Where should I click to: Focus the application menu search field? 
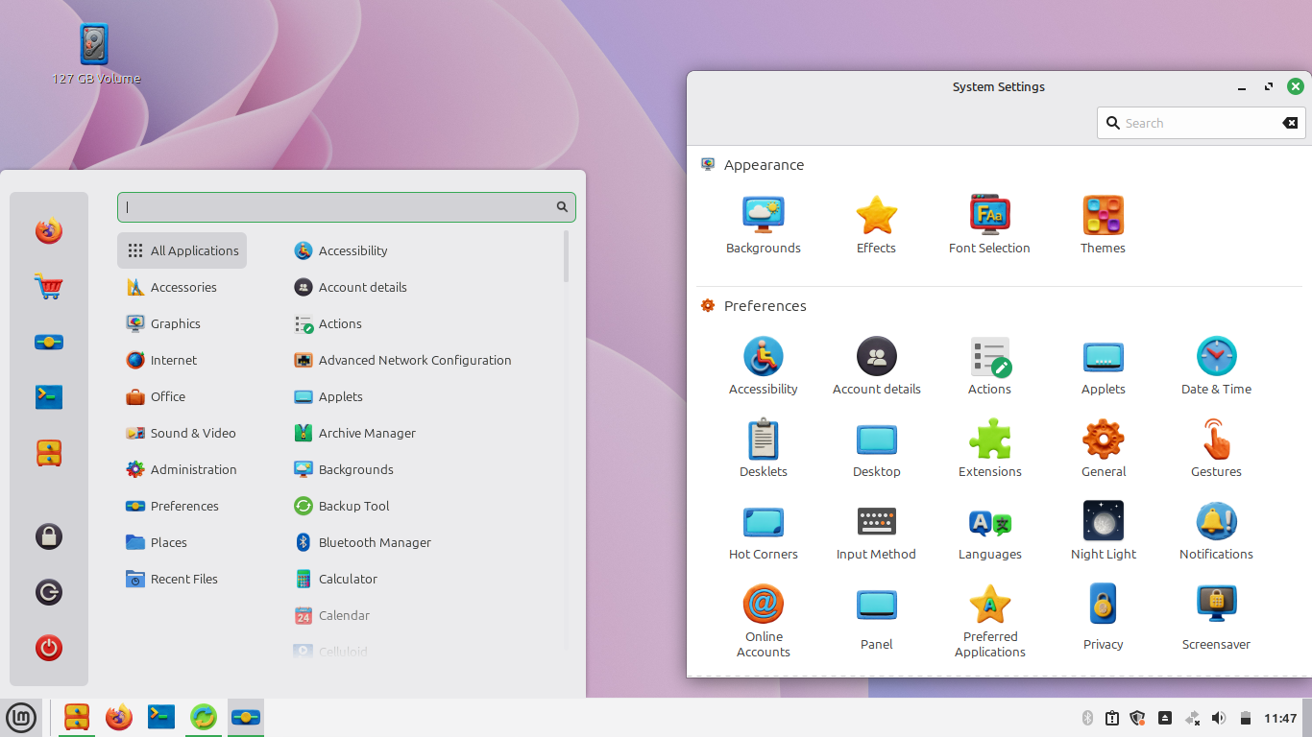pos(347,207)
